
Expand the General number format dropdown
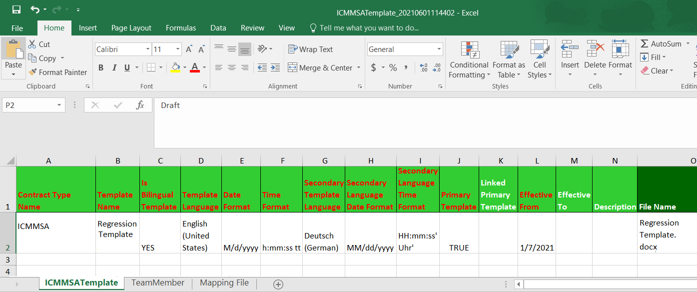(x=439, y=49)
